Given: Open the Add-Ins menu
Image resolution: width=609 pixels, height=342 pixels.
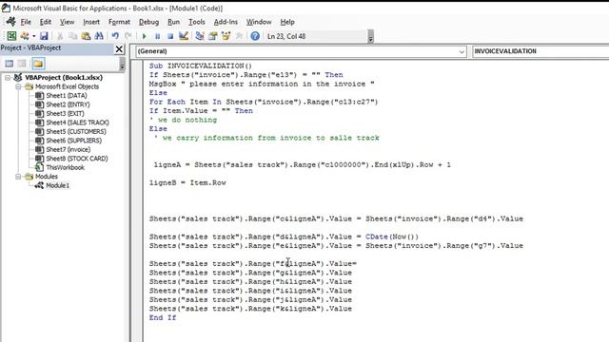Looking at the screenshot, I should tap(226, 22).
